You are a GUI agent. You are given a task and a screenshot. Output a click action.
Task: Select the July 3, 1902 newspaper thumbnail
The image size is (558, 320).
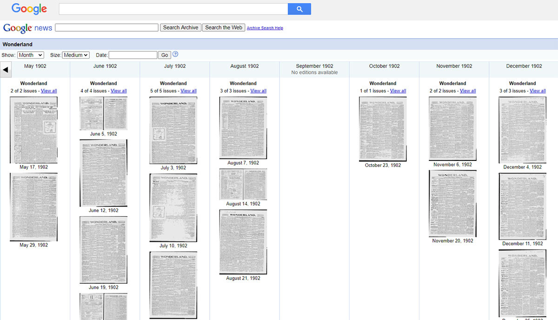[x=173, y=130]
